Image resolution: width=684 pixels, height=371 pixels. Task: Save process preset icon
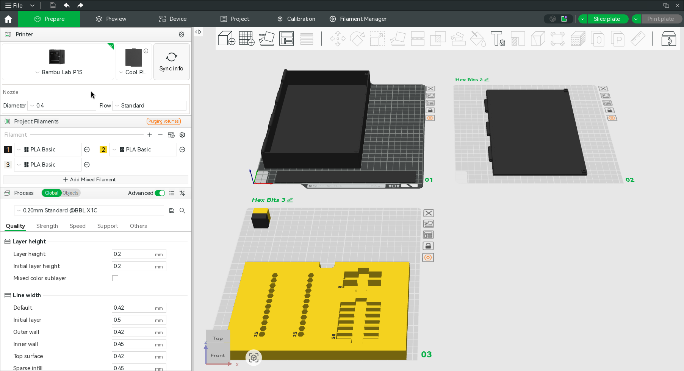click(172, 210)
